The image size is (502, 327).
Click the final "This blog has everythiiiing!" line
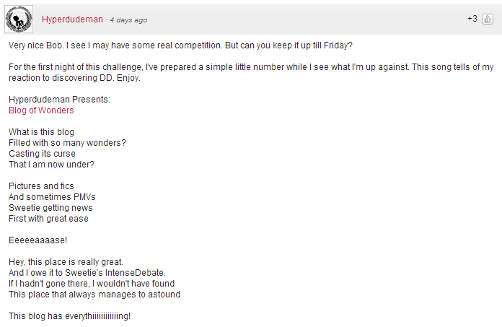coord(69,315)
